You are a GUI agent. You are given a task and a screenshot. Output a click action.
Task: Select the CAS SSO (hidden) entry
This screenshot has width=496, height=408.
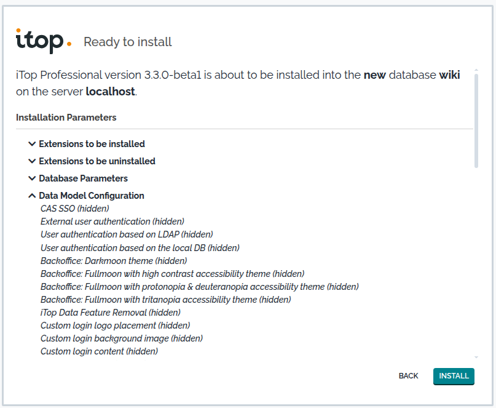tap(75, 209)
